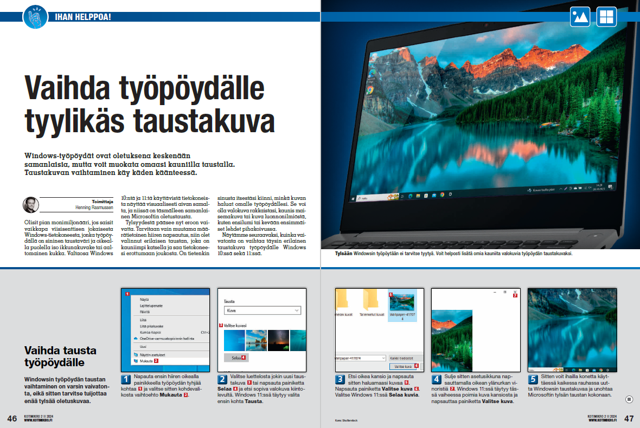Click the icon beside Mukauta

coord(136,361)
